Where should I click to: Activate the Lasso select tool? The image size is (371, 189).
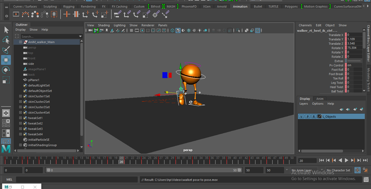[6, 40]
